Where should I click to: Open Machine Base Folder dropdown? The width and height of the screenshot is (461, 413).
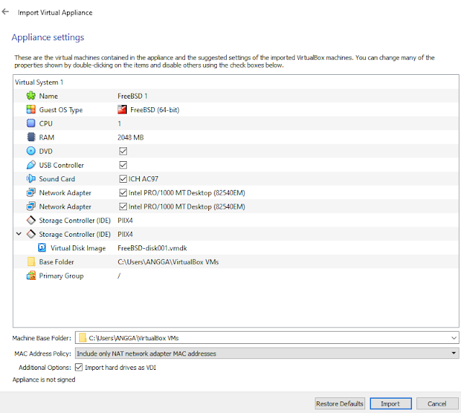point(454,337)
